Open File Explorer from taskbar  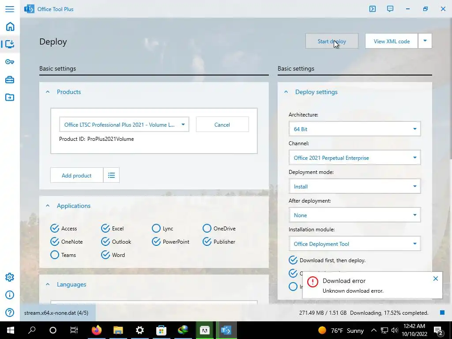point(118,330)
